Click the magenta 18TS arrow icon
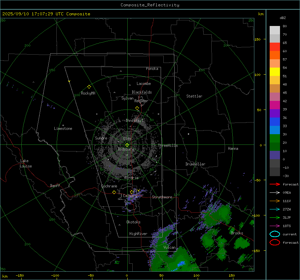 275,226
